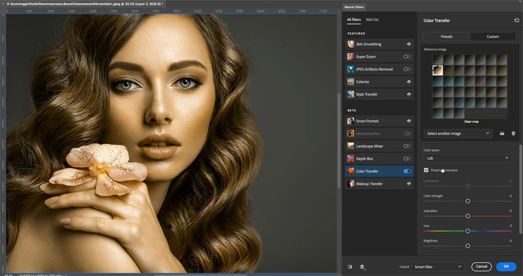Click the OK button

click(506, 266)
